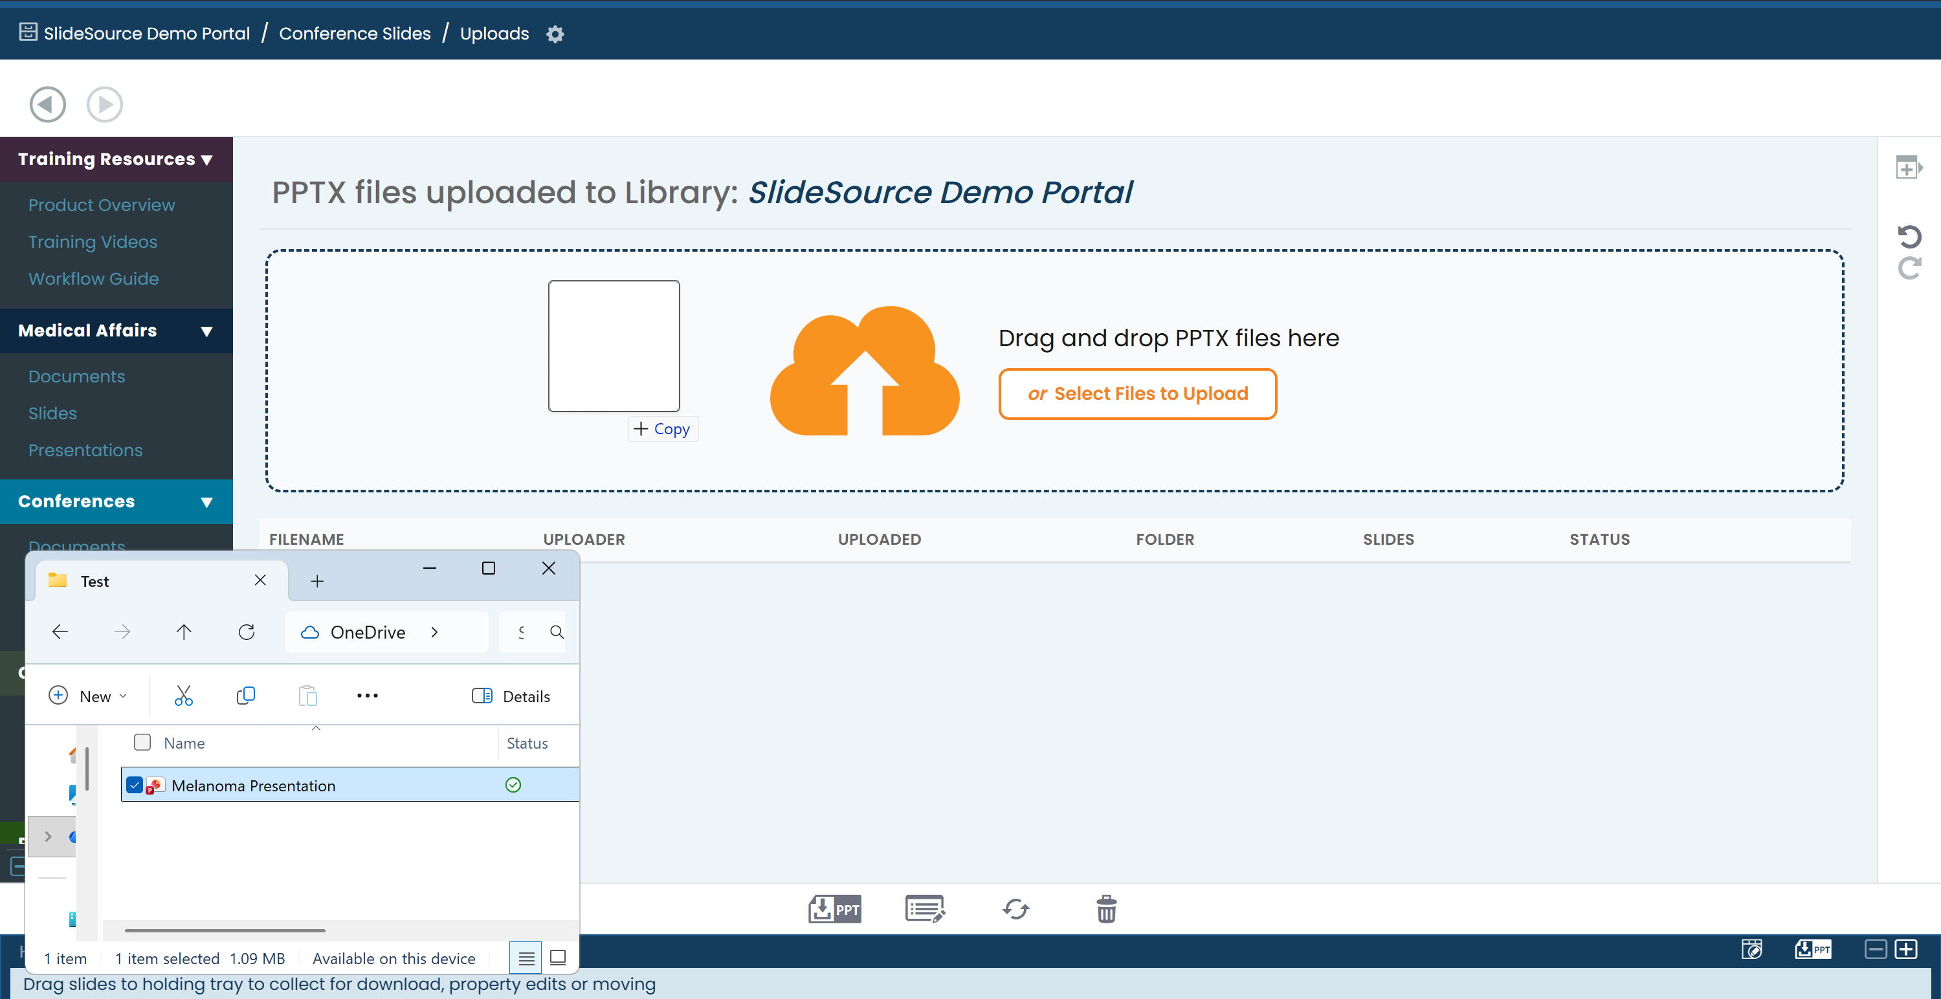This screenshot has height=999, width=1941.
Task: Click the undo arrow on the right sidebar
Action: click(x=1909, y=237)
